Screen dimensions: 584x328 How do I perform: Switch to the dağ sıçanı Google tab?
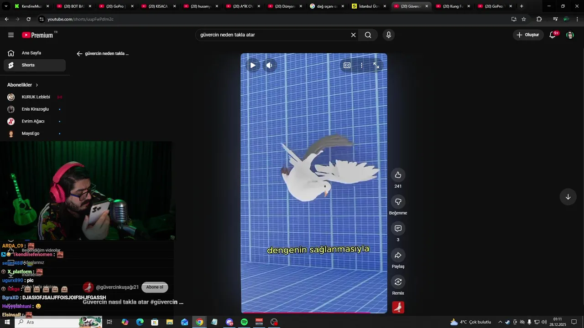pyautogui.click(x=327, y=6)
